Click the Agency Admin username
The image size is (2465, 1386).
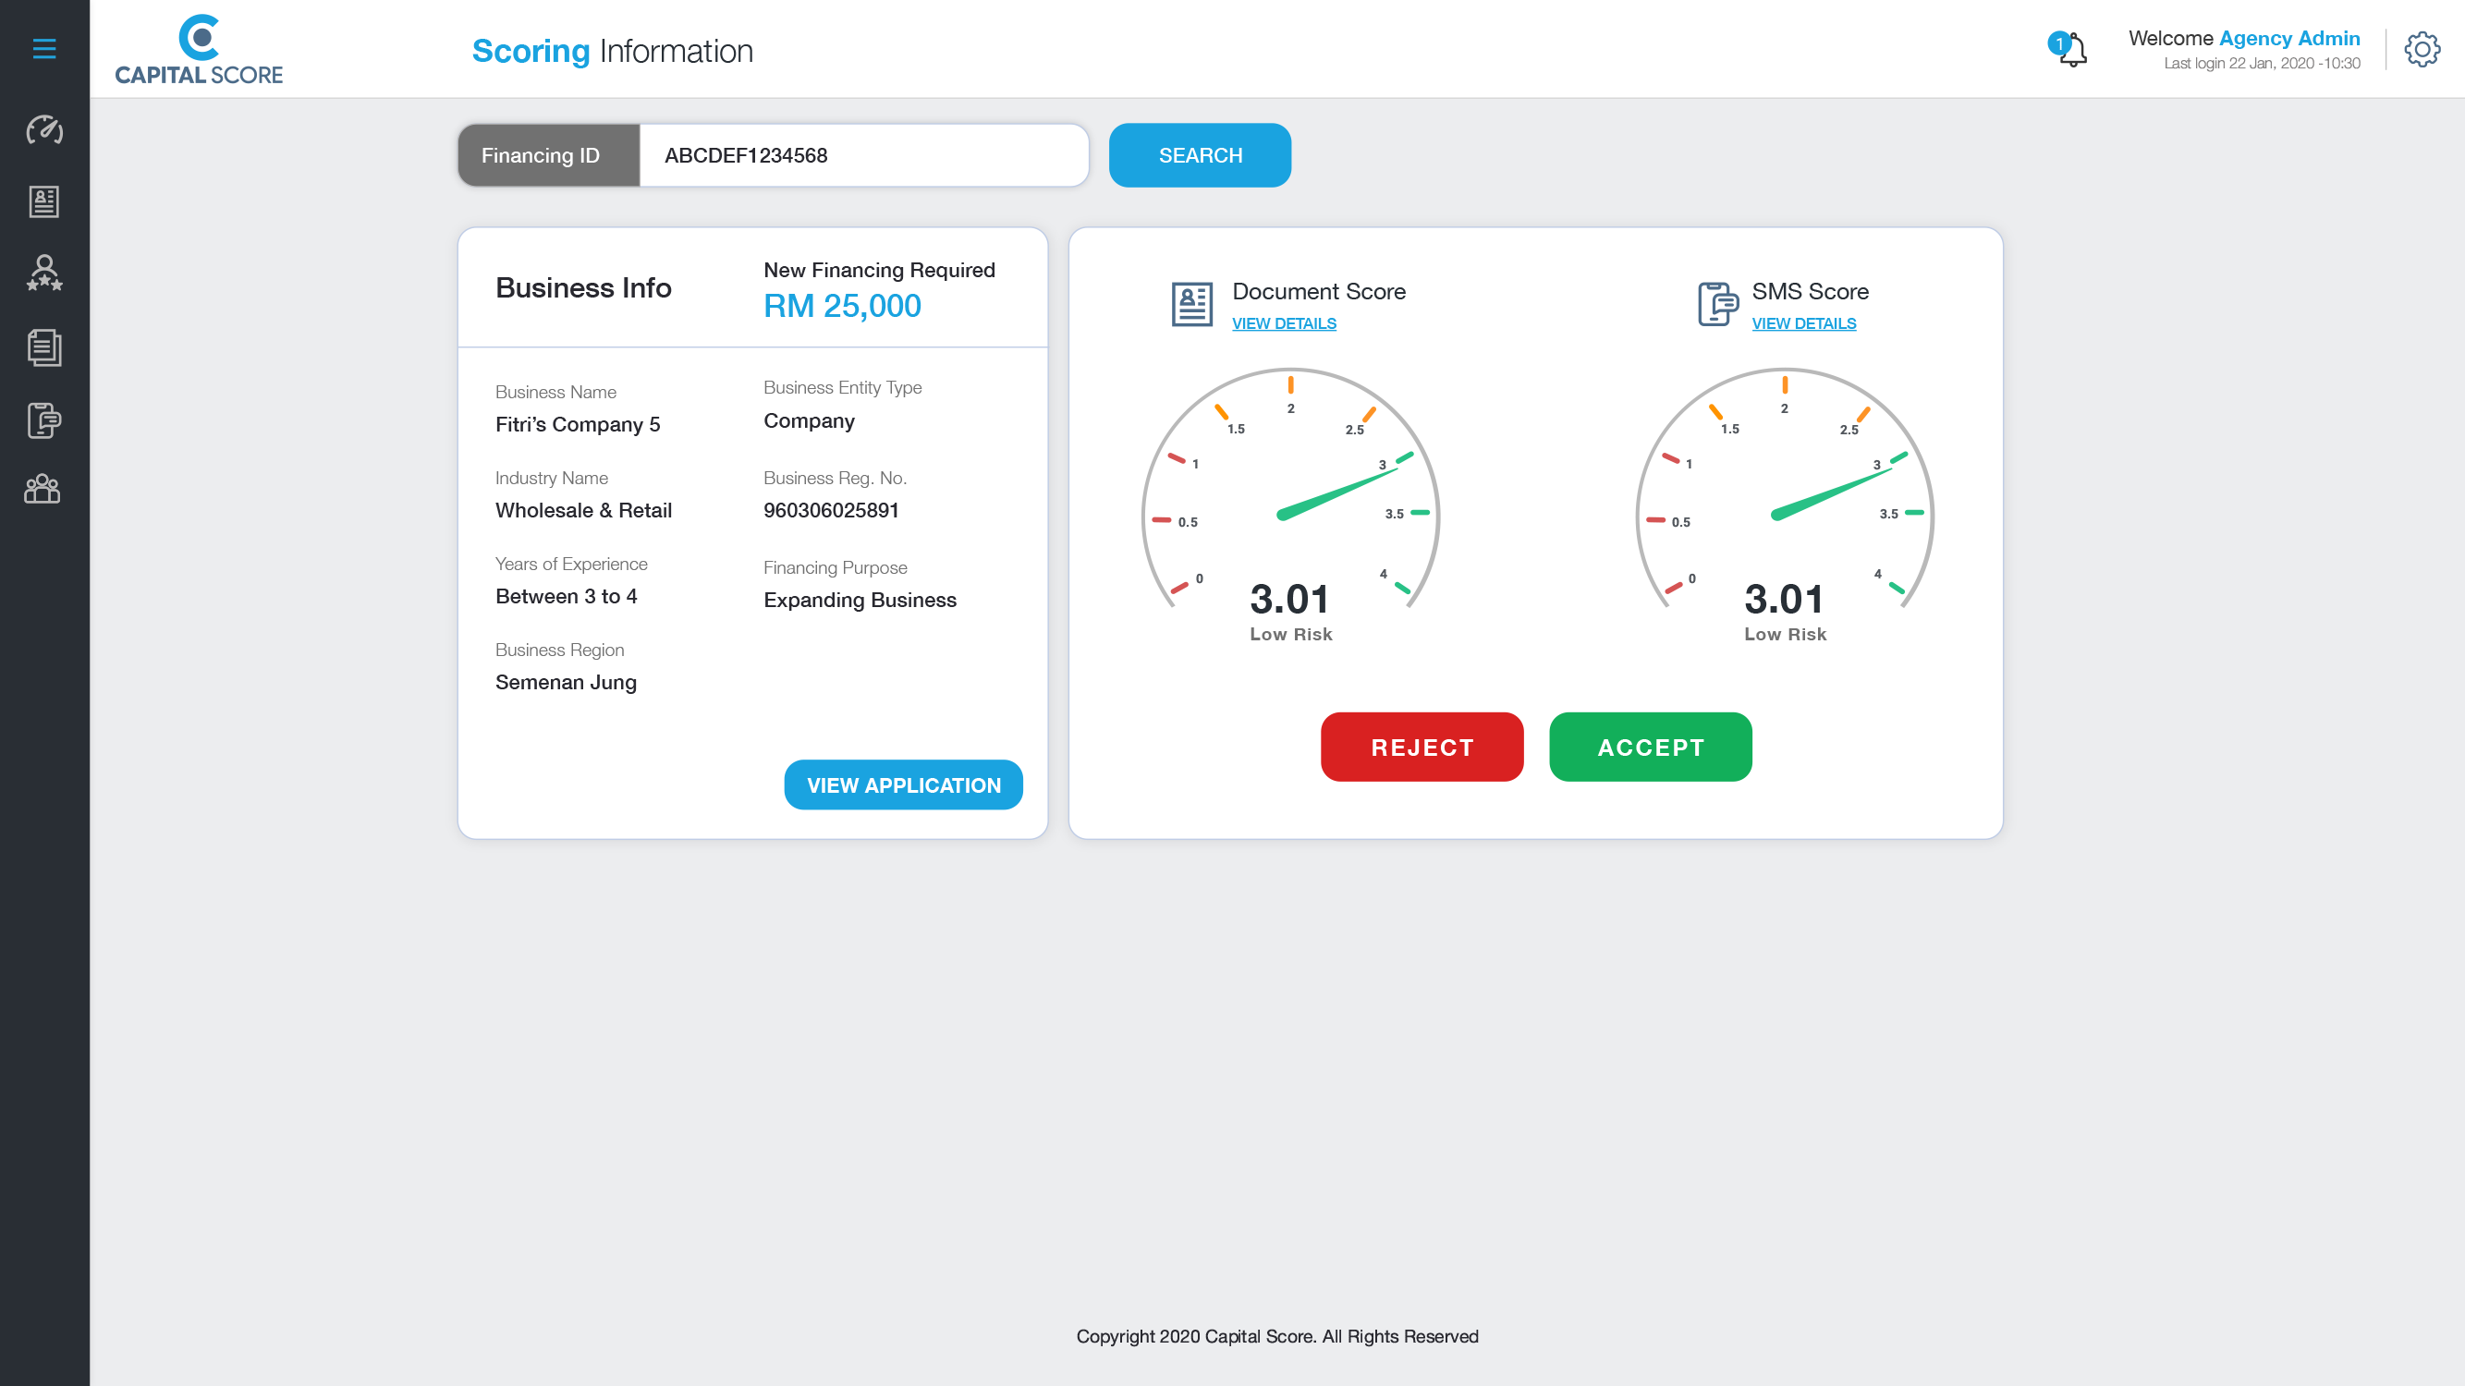pos(2288,38)
